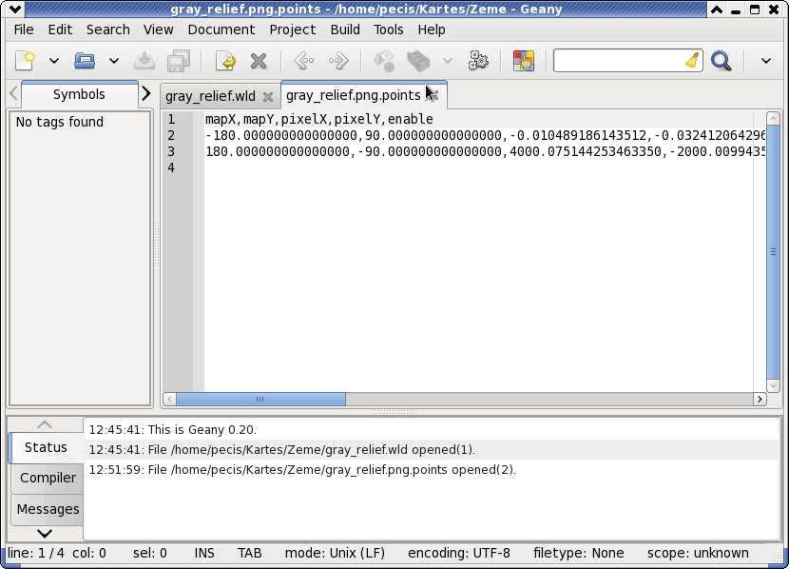The width and height of the screenshot is (789, 569).
Task: Click 'No tags found' in sidebar
Action: 59,122
